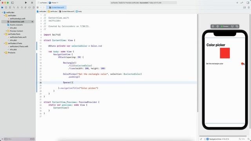Click Set the rectangle color label

pyautogui.click(x=215, y=63)
